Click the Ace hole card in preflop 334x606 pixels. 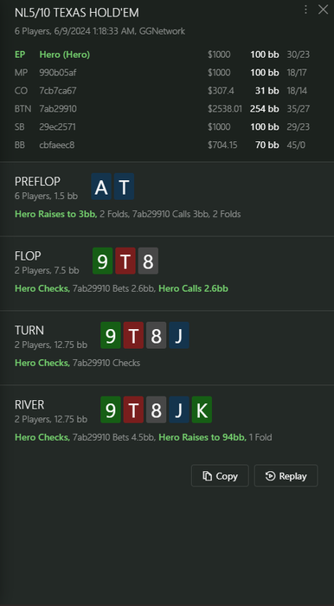point(101,187)
